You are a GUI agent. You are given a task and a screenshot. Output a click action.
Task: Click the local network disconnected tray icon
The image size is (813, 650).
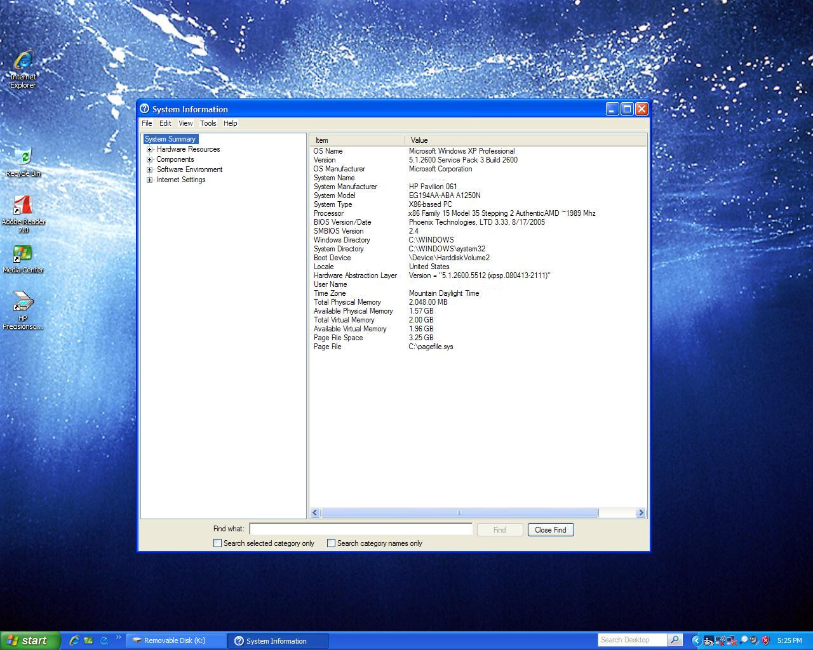tap(732, 640)
